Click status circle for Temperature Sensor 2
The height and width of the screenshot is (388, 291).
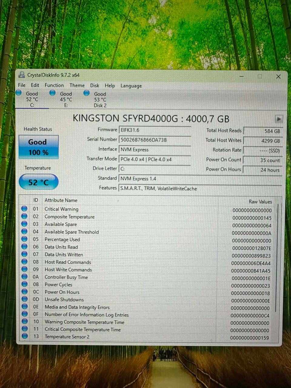pos(25,336)
